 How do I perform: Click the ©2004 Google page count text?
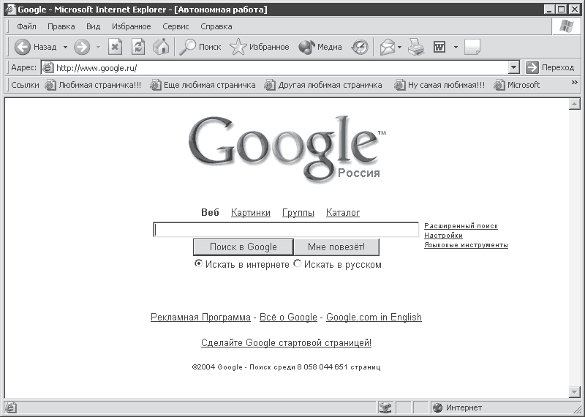(286, 367)
